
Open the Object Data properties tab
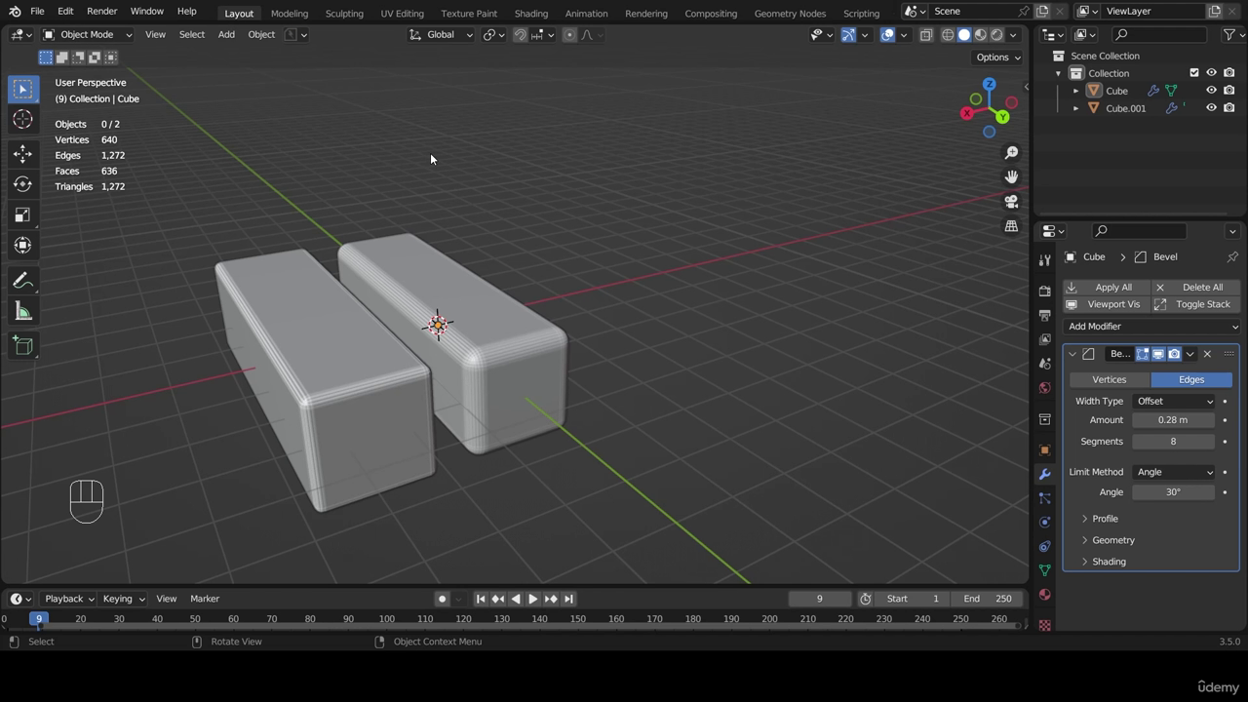[x=1044, y=570]
